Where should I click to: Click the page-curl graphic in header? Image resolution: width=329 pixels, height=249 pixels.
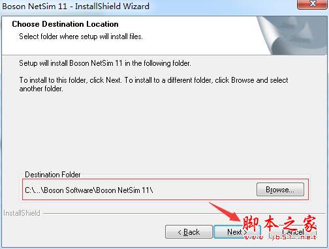click(x=292, y=35)
